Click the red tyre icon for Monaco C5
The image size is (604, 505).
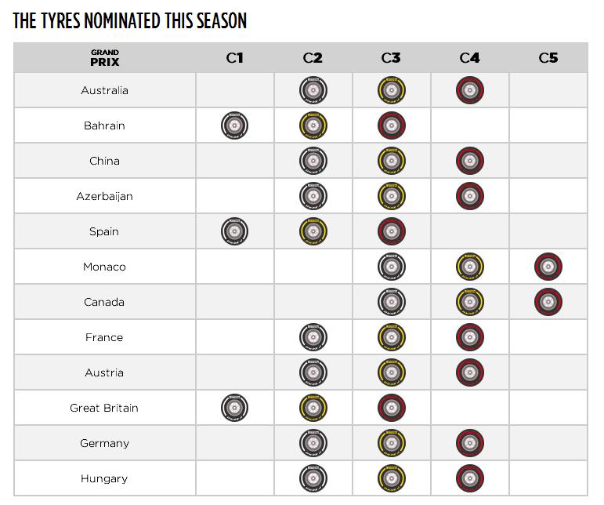[x=548, y=267]
